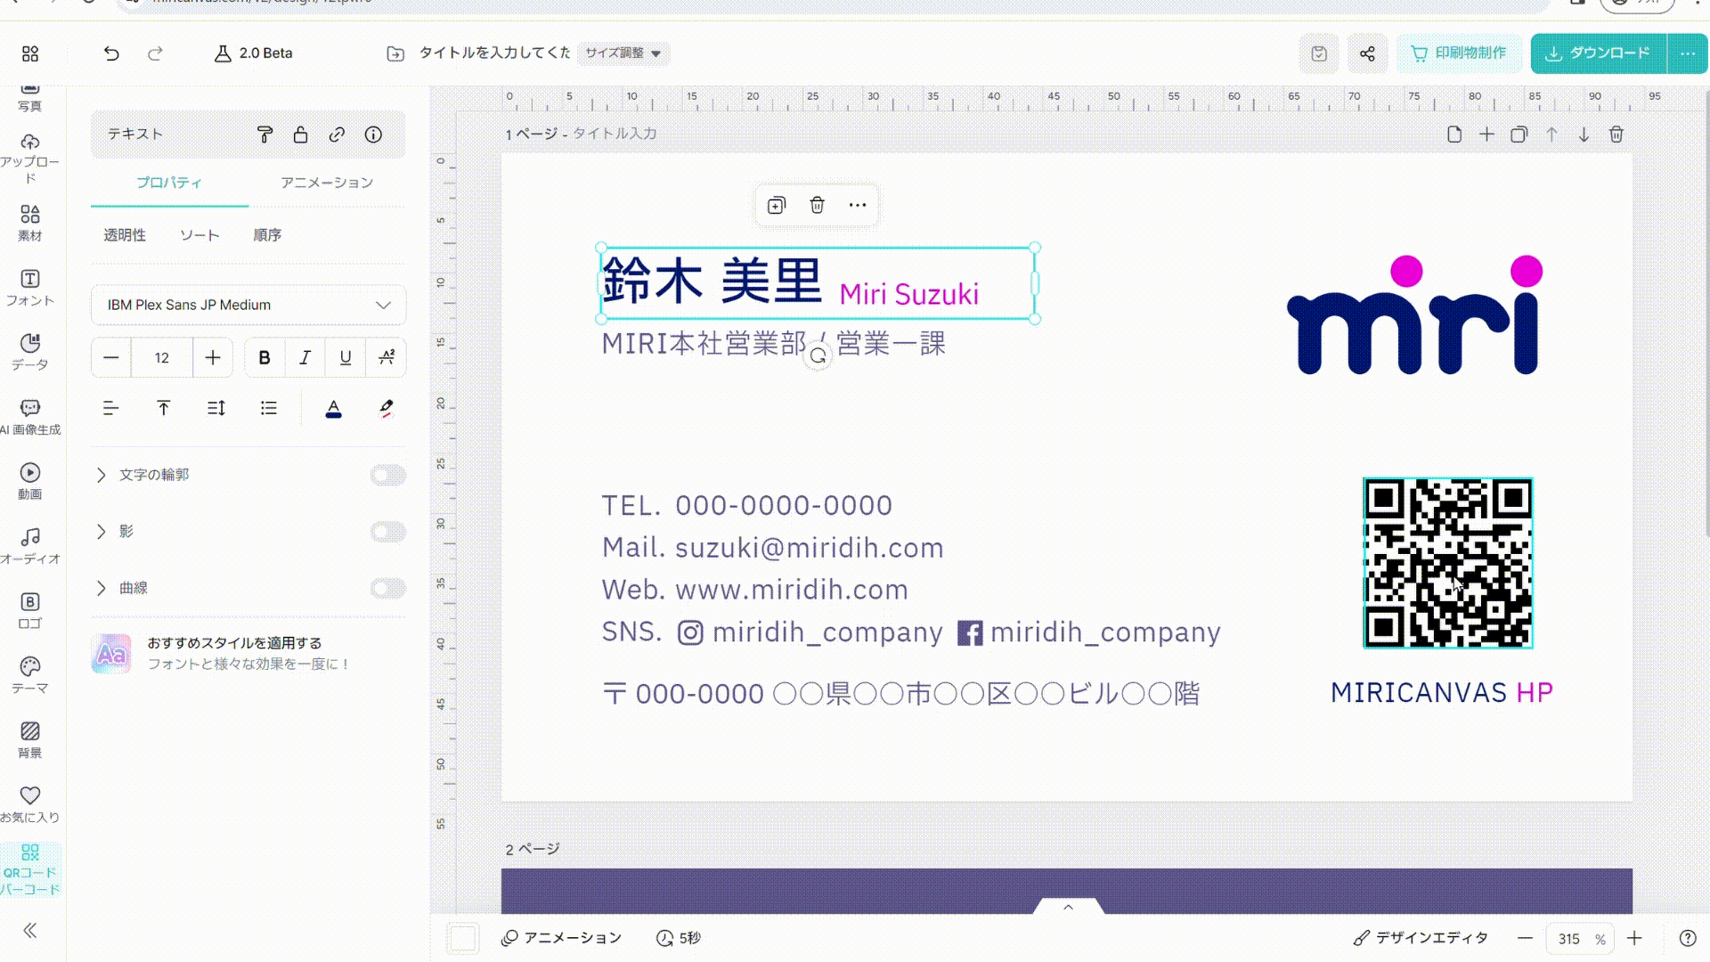Image resolution: width=1710 pixels, height=962 pixels.
Task: Open the QRコード・バーコード panel
Action: [x=30, y=869]
